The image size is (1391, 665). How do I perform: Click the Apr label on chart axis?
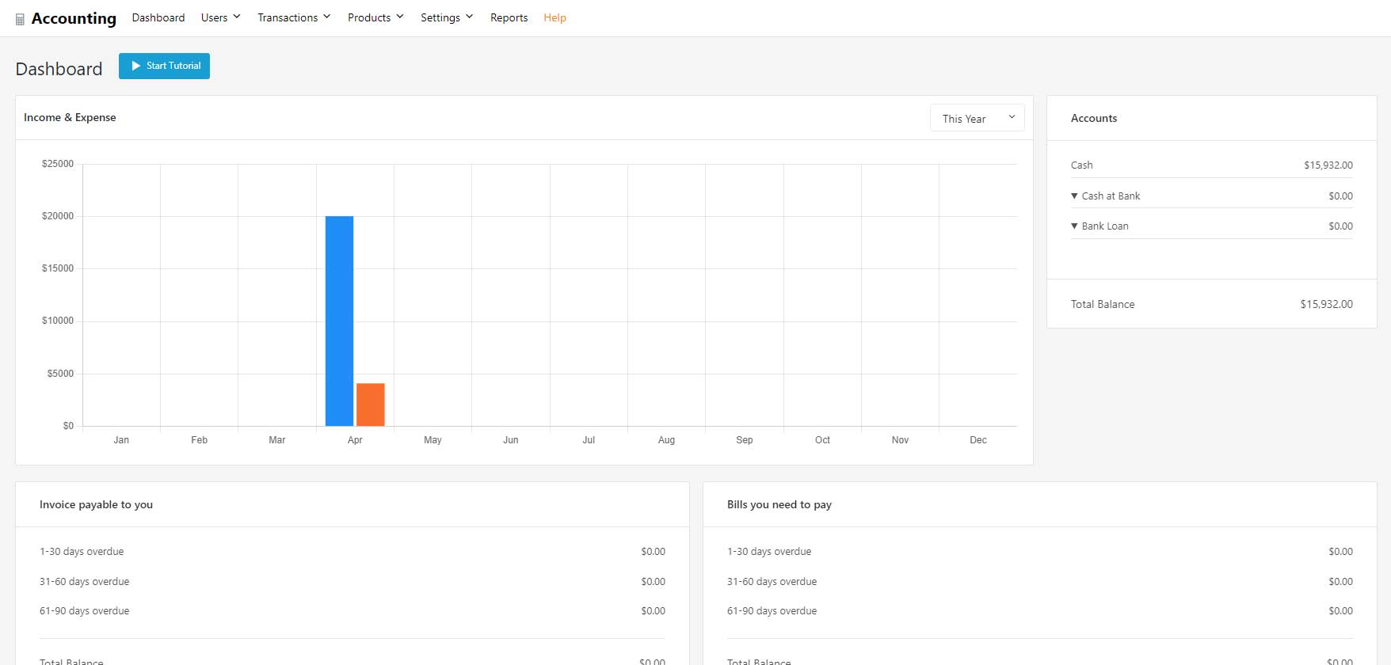pyautogui.click(x=355, y=440)
